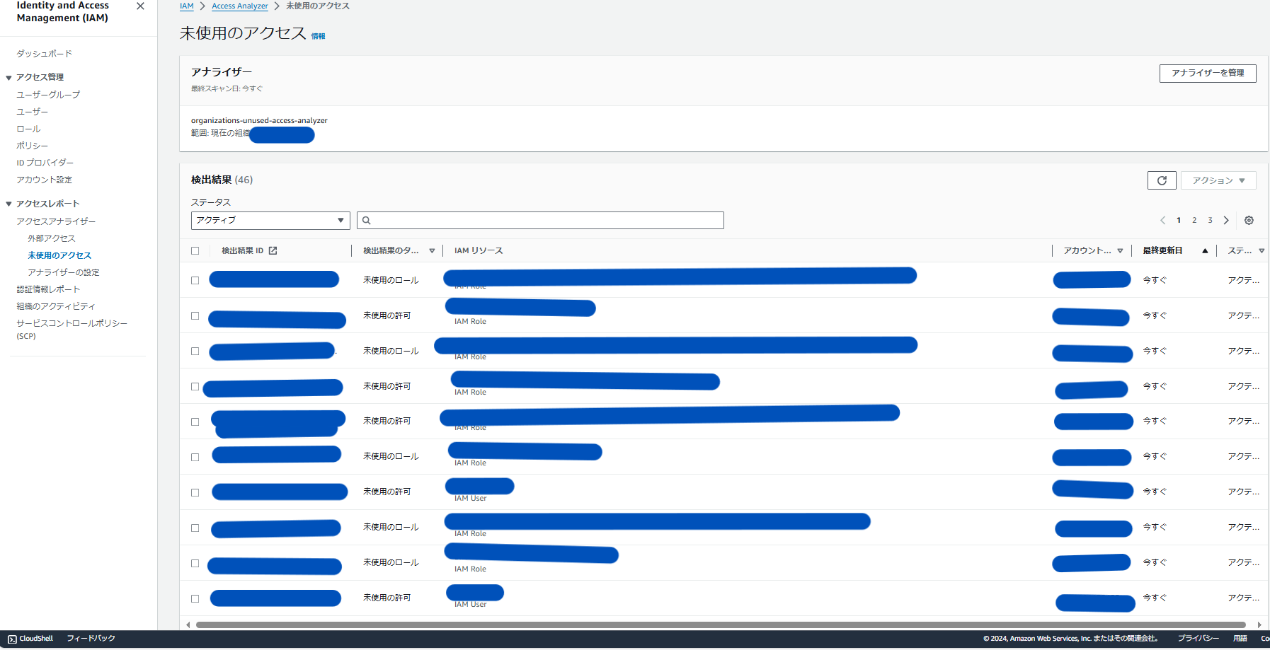Open 組織のアクティビティ in sidebar
The width and height of the screenshot is (1270, 650).
56,306
